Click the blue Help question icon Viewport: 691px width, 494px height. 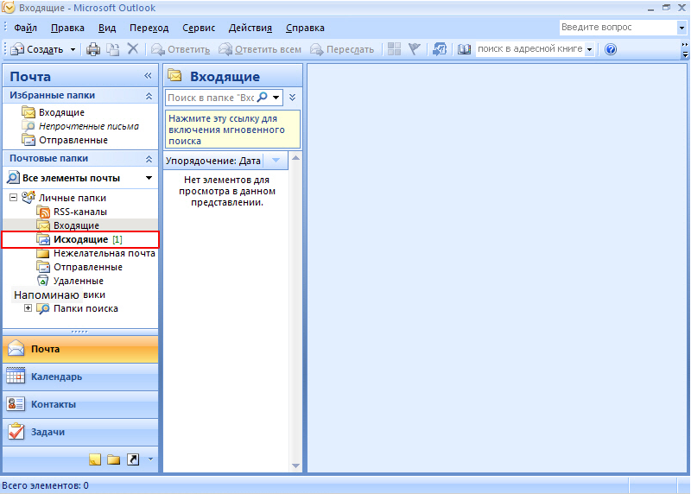tap(611, 49)
